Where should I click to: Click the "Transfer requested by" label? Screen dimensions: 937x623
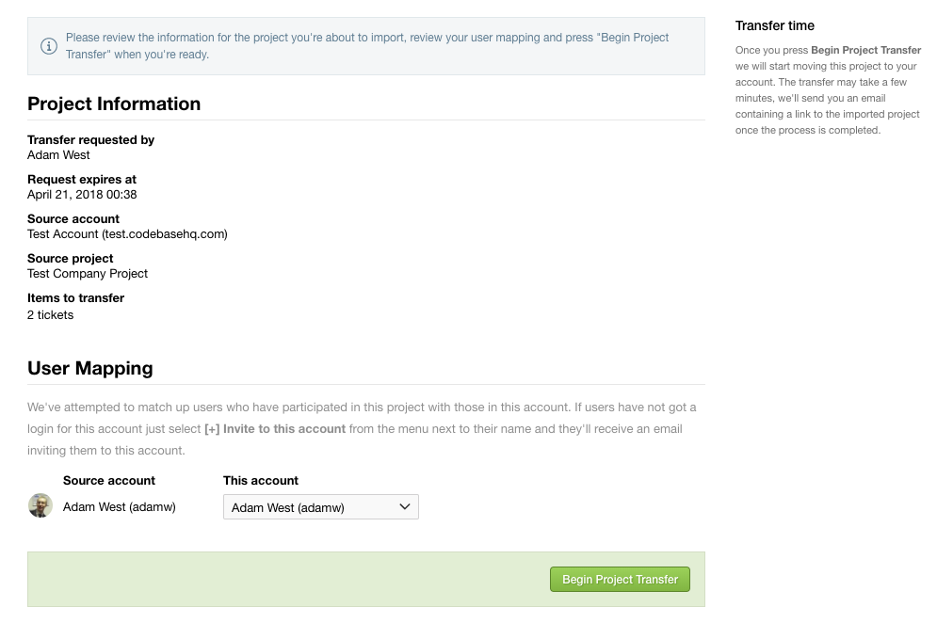pos(90,139)
